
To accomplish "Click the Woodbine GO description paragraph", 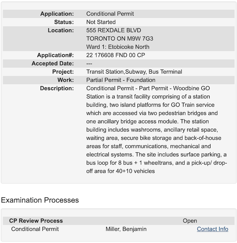I will [156, 130].
